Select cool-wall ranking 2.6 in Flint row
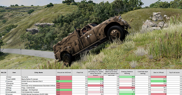 point(143,92)
